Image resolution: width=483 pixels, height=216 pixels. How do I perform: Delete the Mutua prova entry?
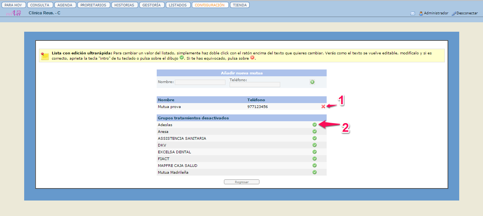pos(323,106)
